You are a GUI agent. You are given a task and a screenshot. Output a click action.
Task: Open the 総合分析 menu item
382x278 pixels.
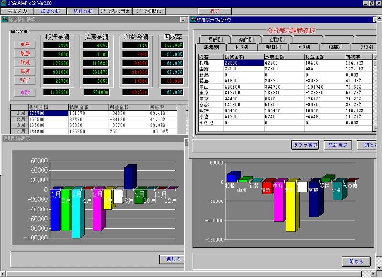point(50,11)
